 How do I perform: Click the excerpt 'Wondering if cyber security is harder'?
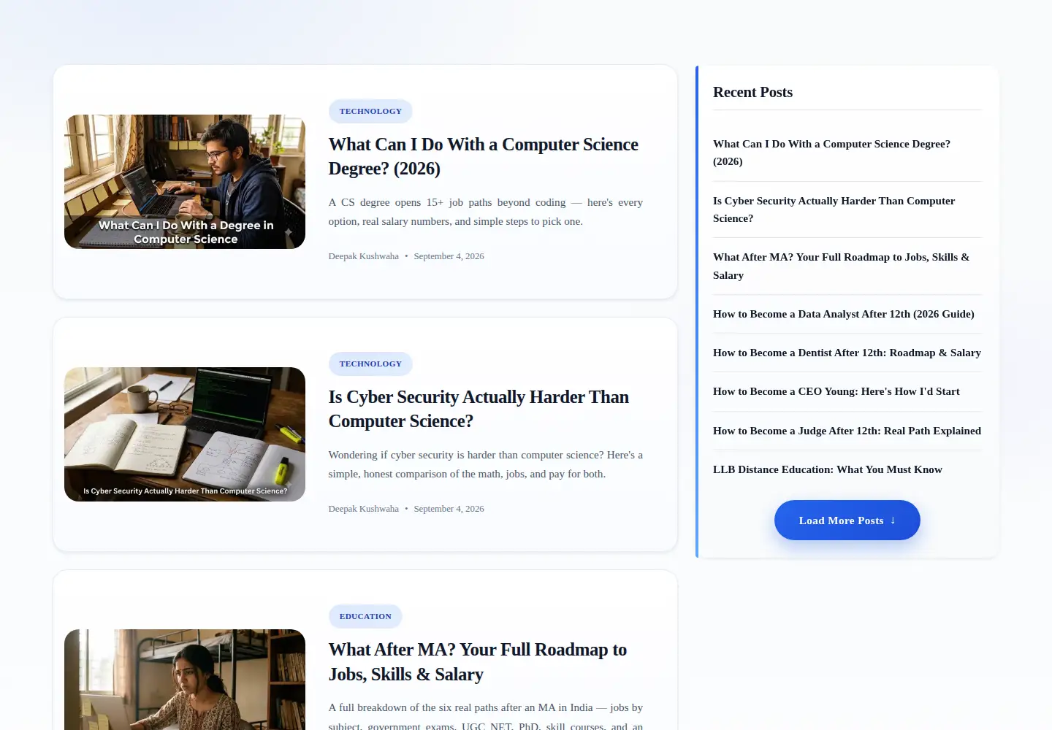[x=486, y=464]
